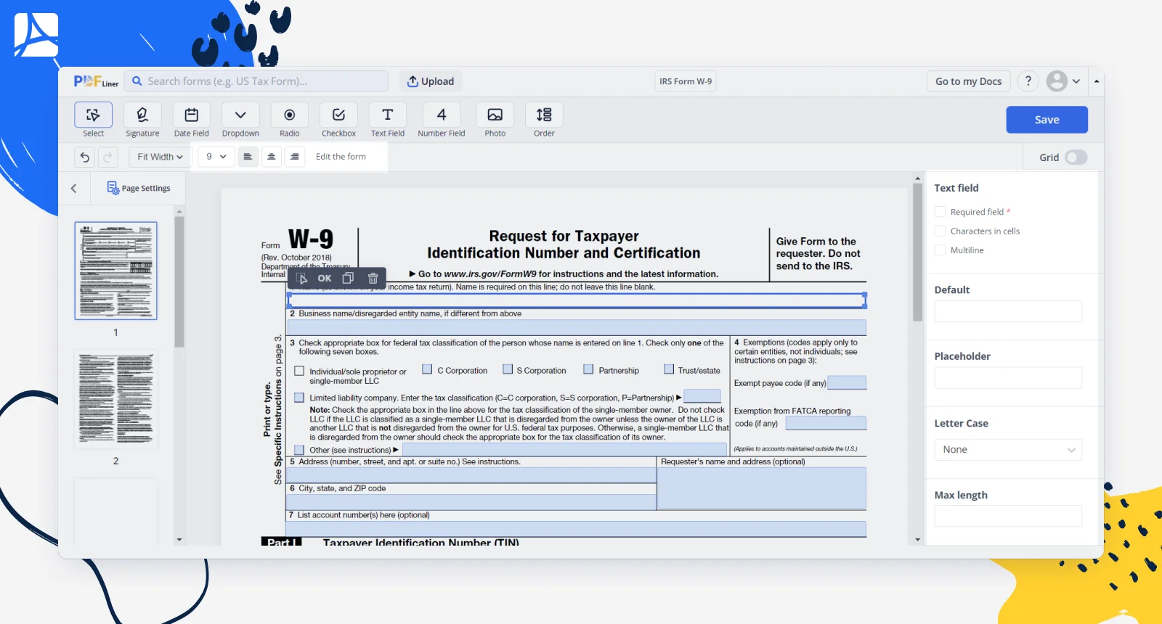Viewport: 1162px width, 624px height.
Task: Confirm field with OK
Action: pyautogui.click(x=325, y=278)
